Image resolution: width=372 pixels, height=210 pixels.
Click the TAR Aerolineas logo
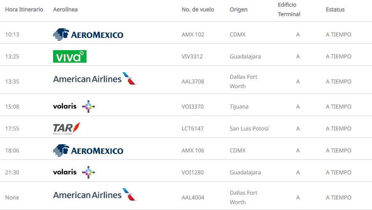point(66,128)
